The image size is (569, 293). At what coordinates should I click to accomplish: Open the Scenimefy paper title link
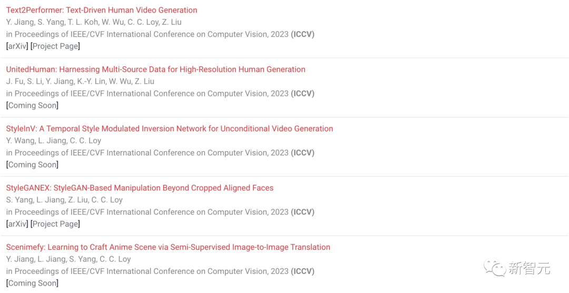click(x=168, y=247)
